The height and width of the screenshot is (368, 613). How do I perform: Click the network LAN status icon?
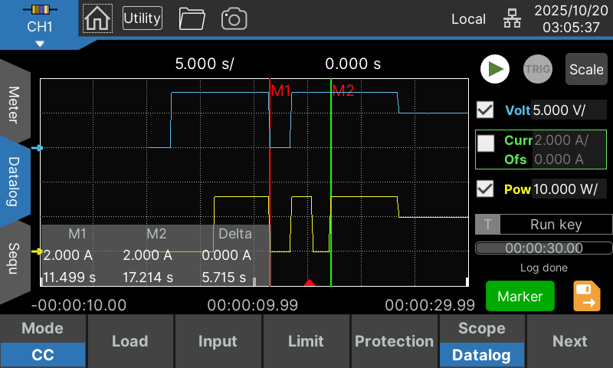tap(511, 18)
